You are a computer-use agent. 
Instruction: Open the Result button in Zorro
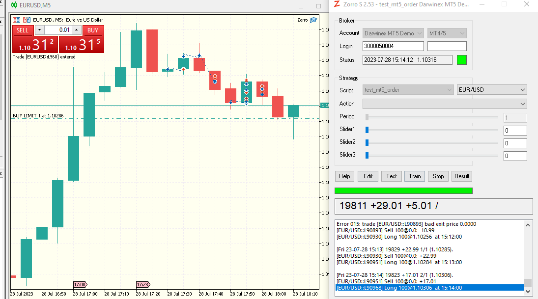coord(462,176)
